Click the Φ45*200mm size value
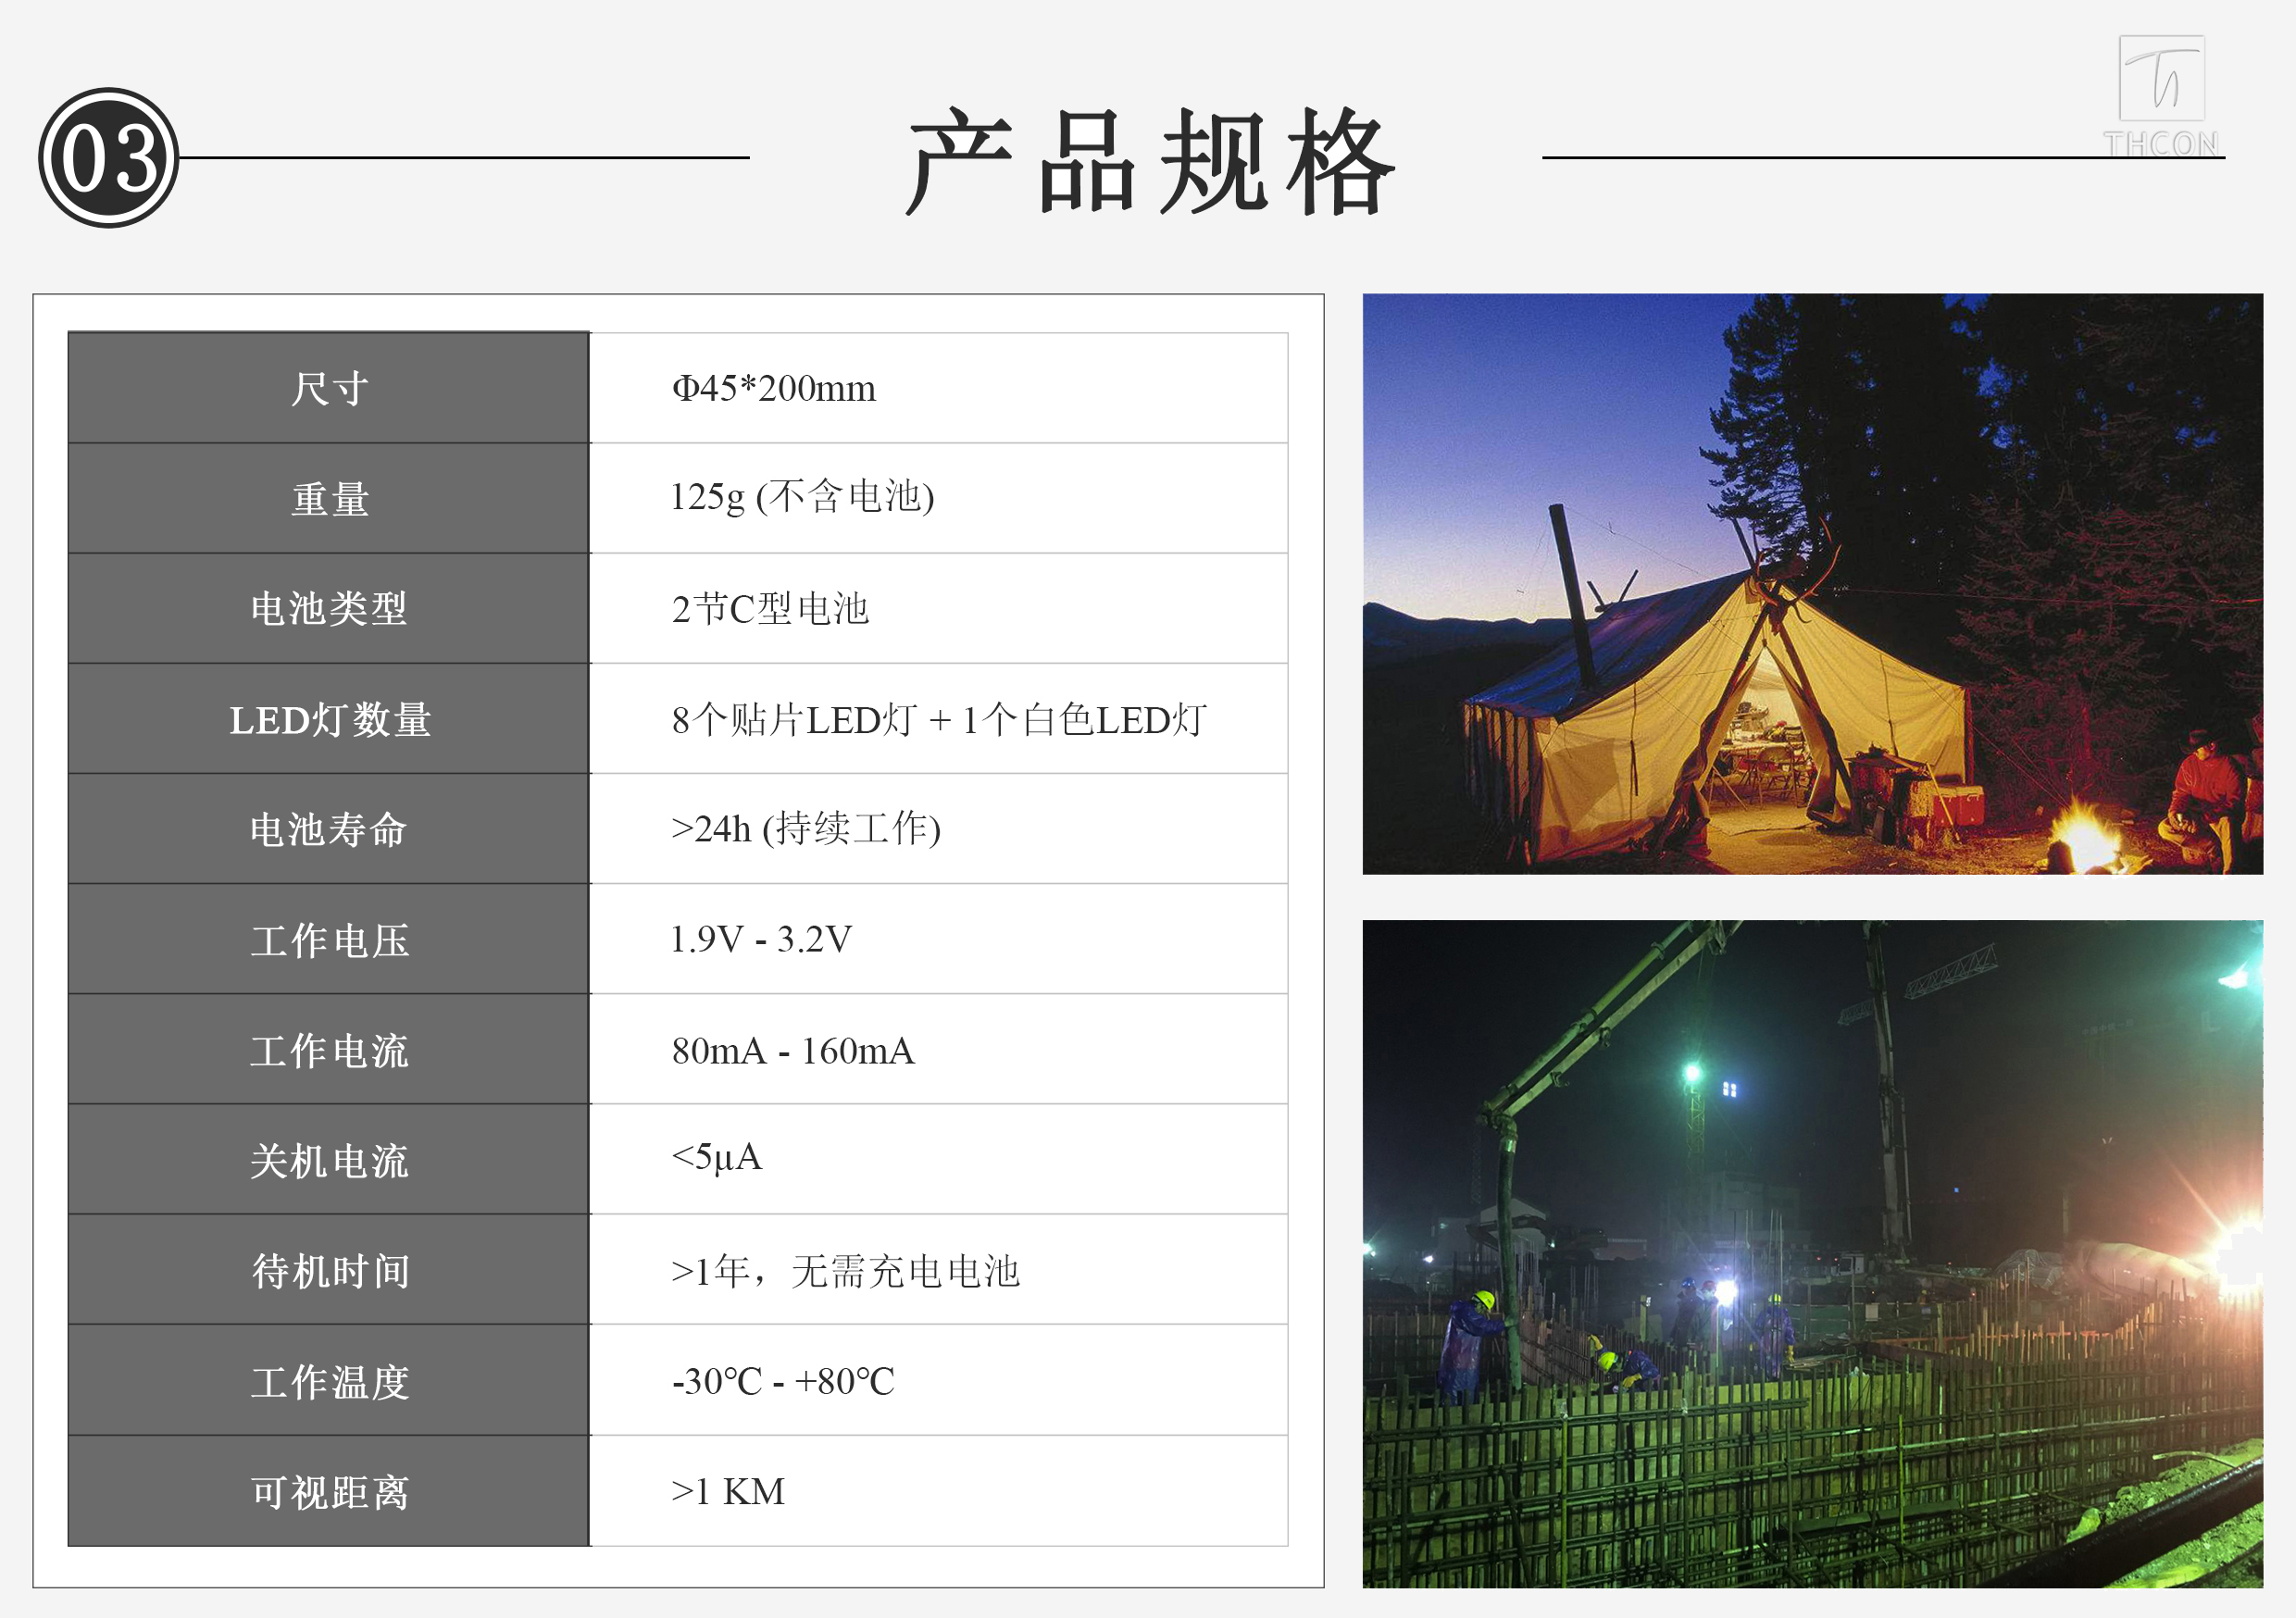The height and width of the screenshot is (1618, 2296). 773,388
